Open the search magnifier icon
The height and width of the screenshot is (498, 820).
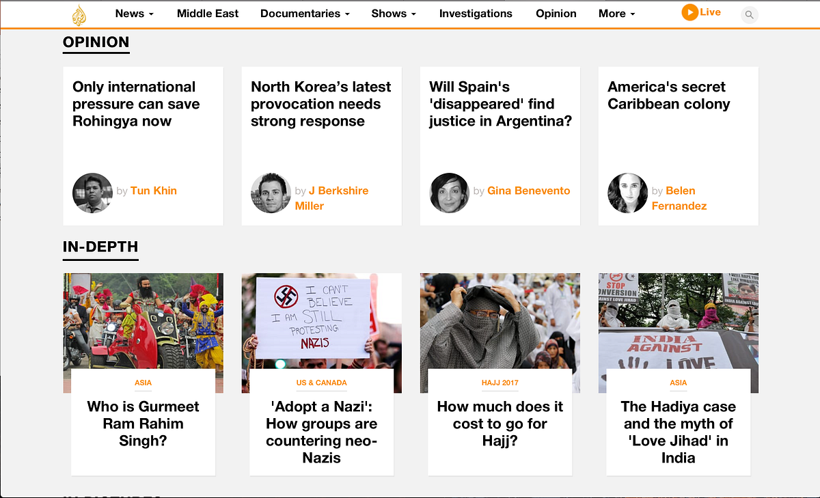point(750,14)
